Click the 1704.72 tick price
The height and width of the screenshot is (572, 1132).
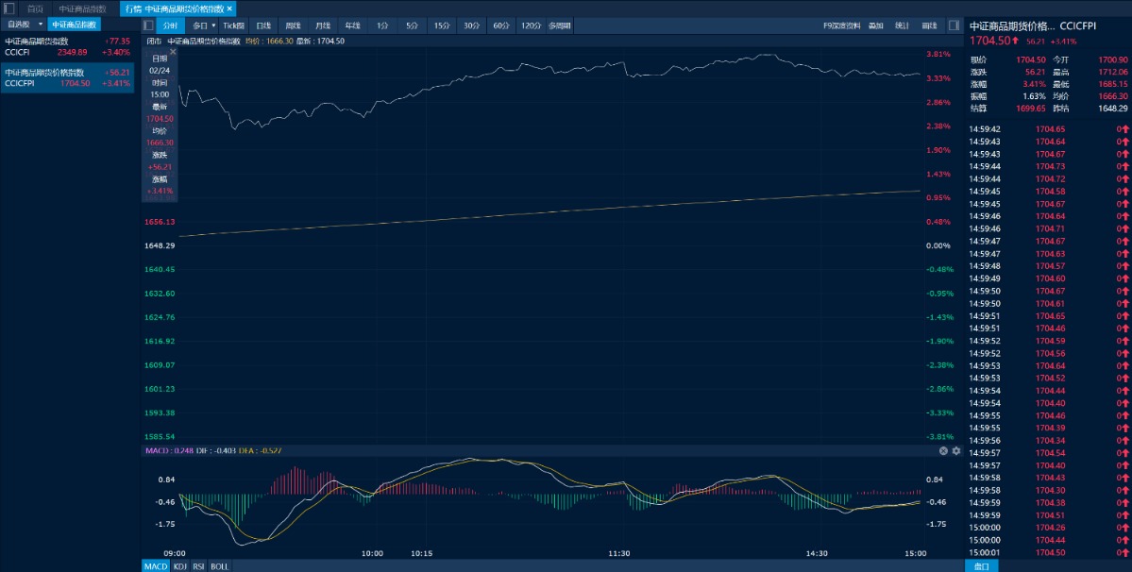coord(1051,179)
